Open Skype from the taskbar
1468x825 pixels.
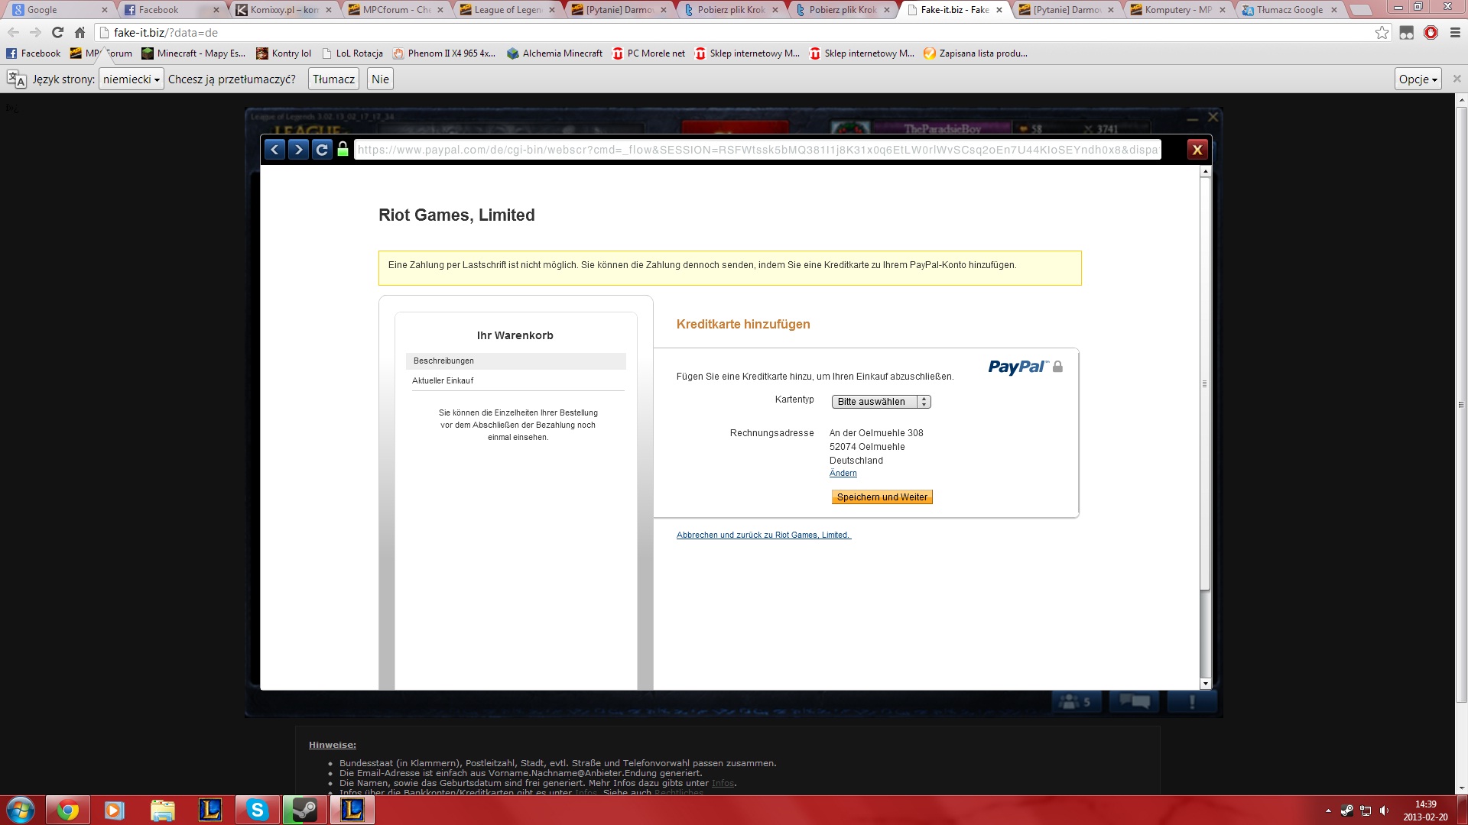[258, 810]
